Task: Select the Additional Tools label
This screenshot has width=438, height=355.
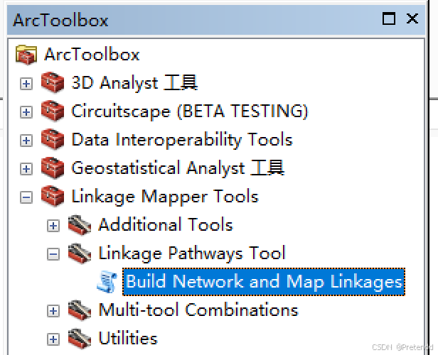Action: point(166,225)
